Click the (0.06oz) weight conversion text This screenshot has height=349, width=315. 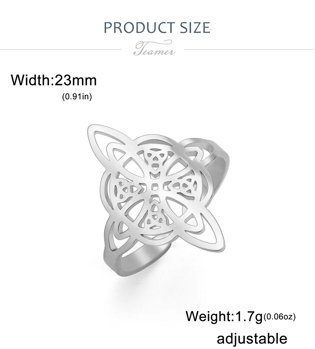[x=280, y=316]
